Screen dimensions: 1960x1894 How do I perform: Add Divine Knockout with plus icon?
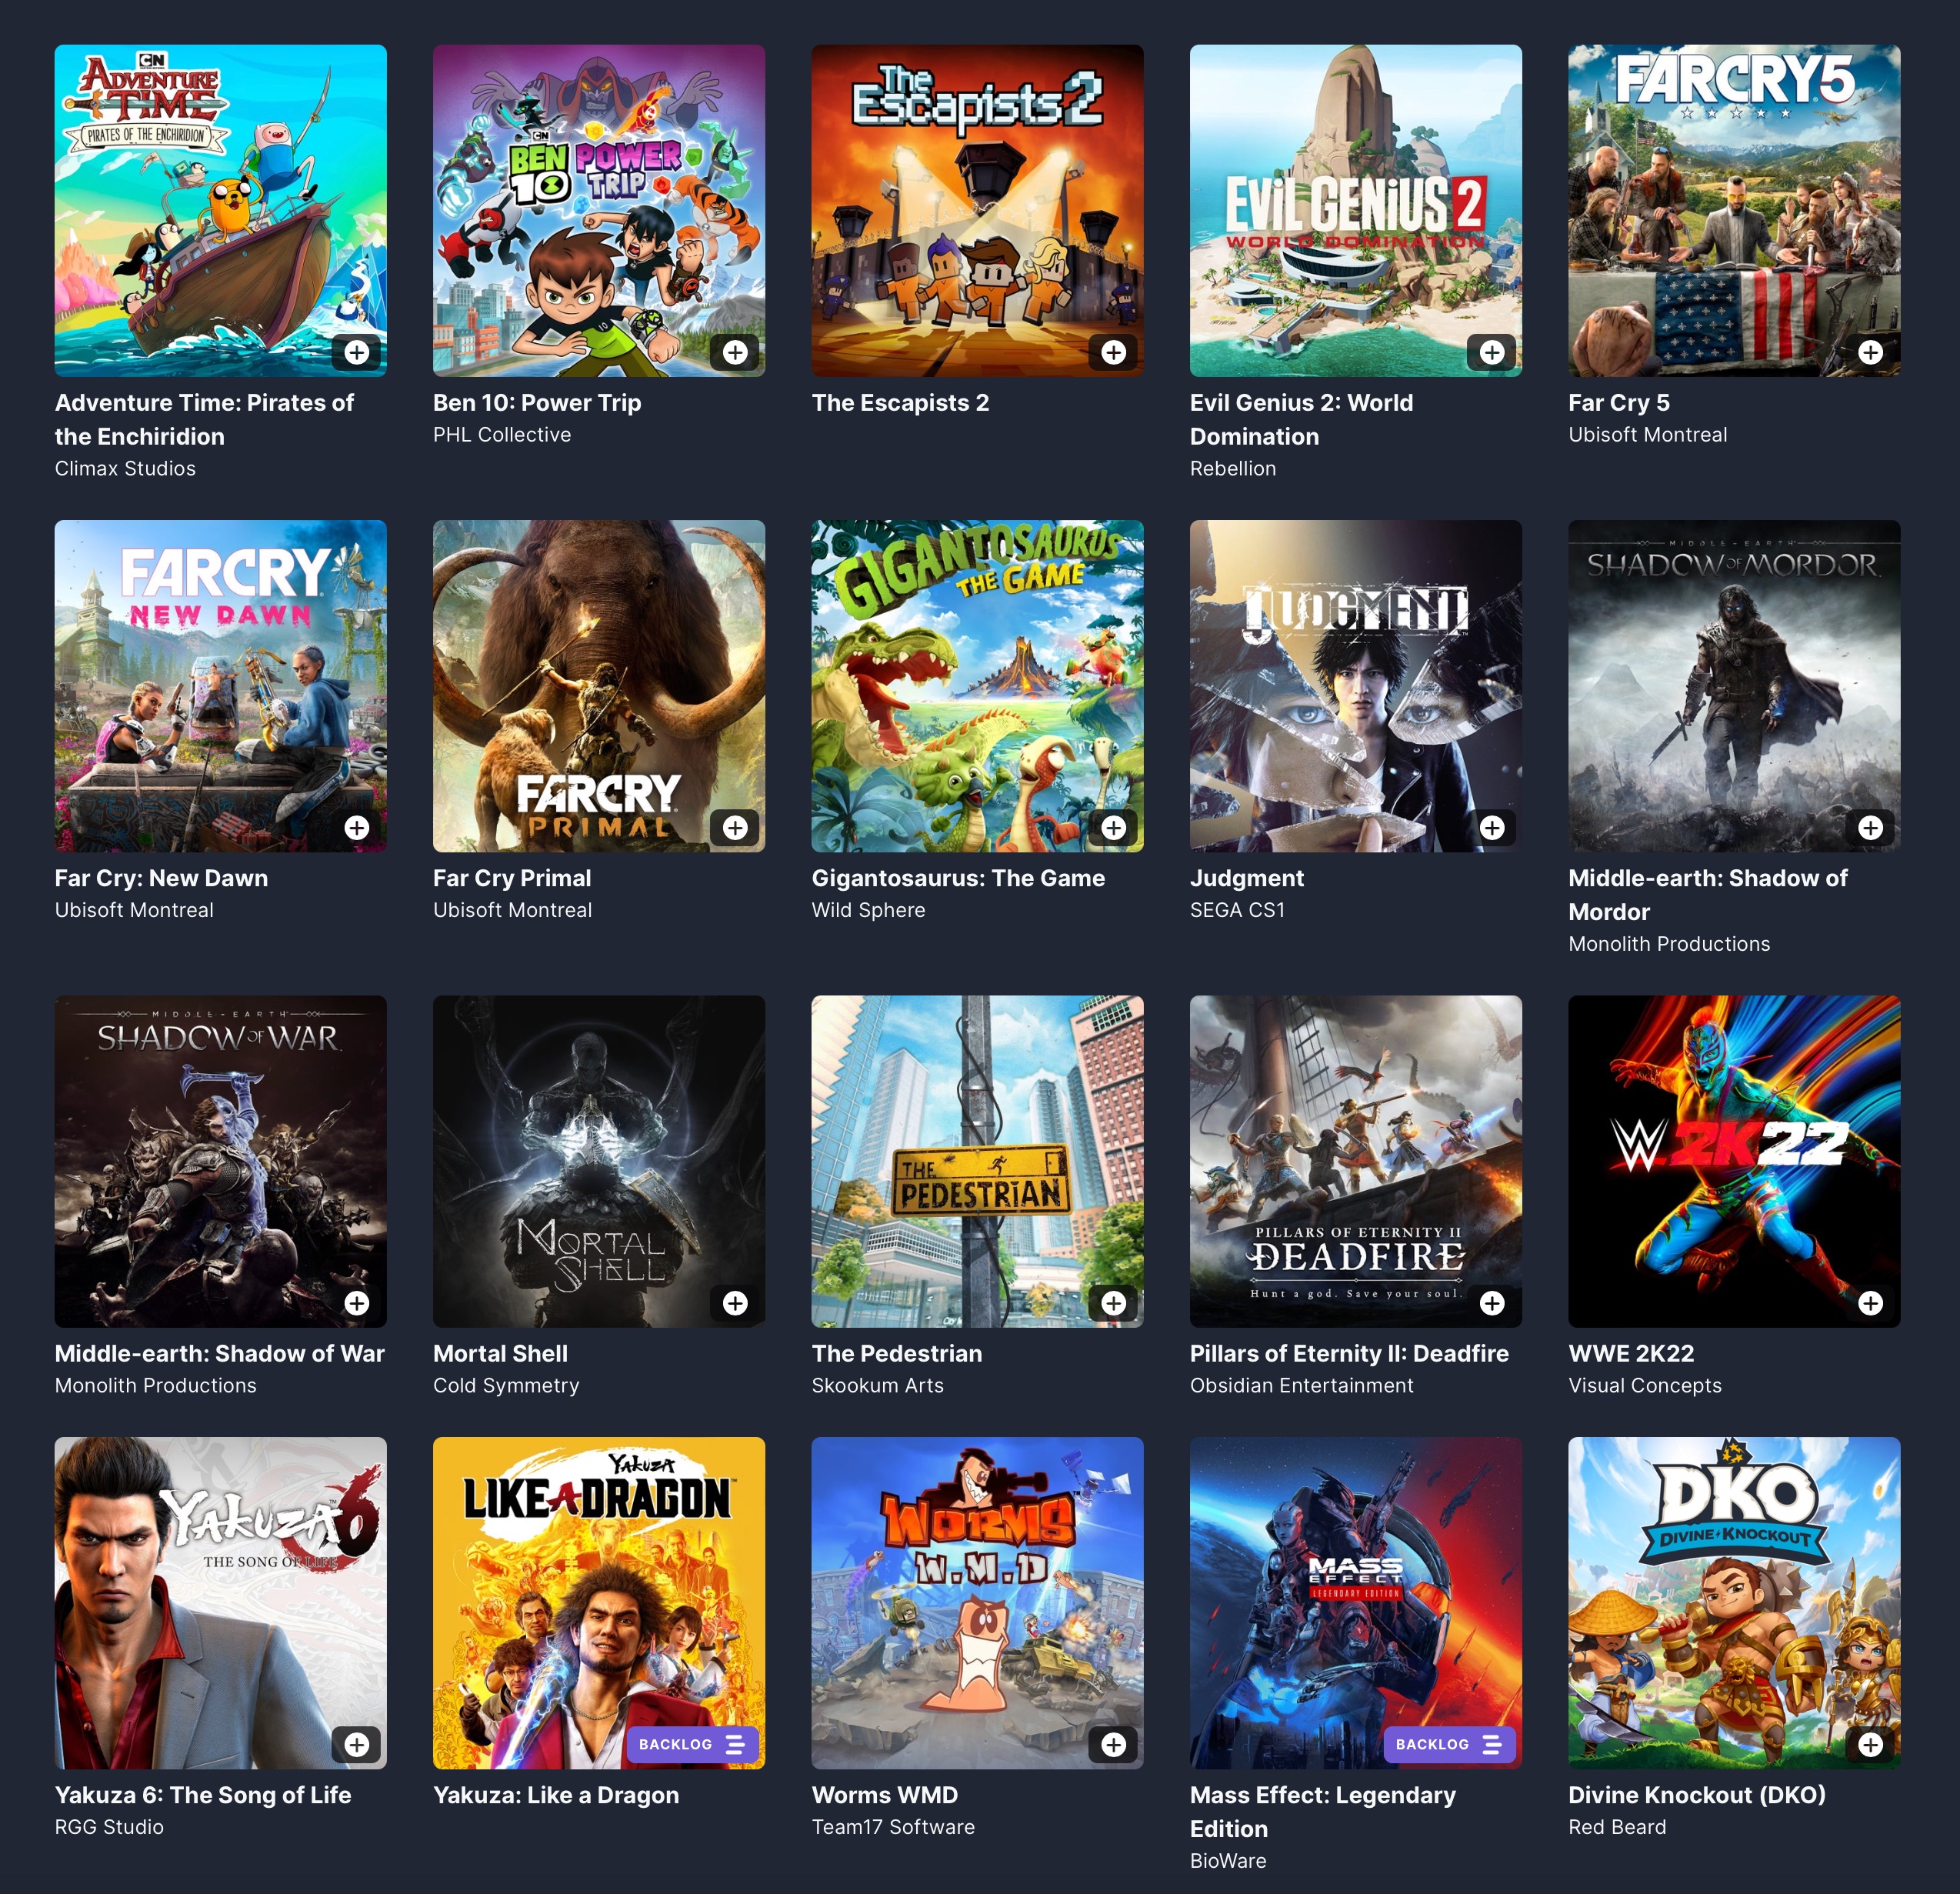1871,1744
